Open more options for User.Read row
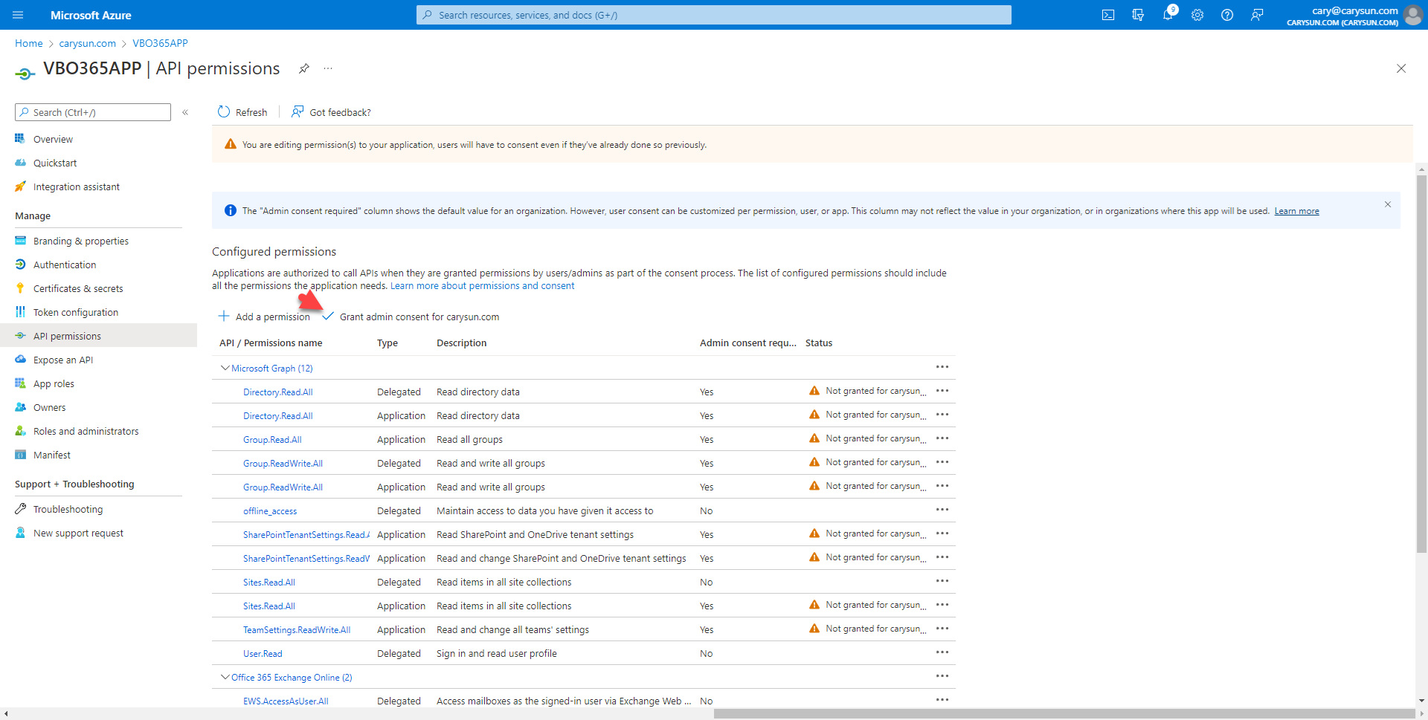1428x720 pixels. (942, 652)
